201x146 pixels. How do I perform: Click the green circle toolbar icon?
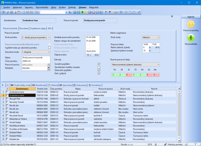point(82,12)
